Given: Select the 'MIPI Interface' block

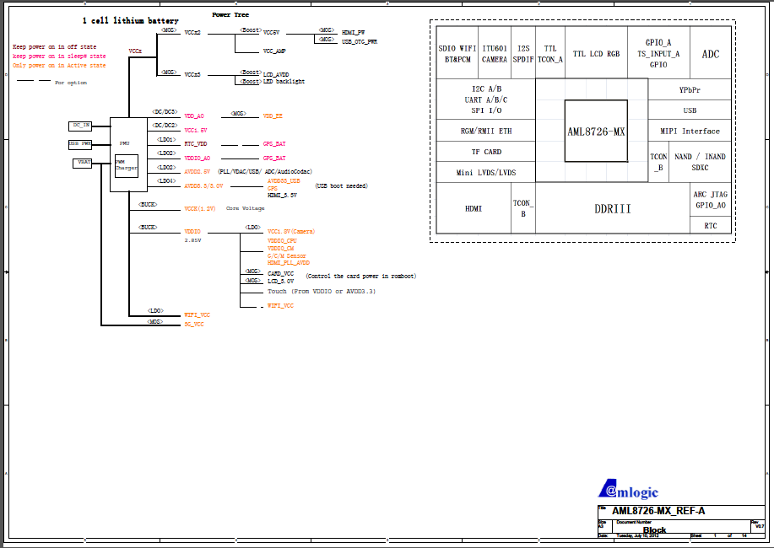Looking at the screenshot, I should tap(690, 131).
